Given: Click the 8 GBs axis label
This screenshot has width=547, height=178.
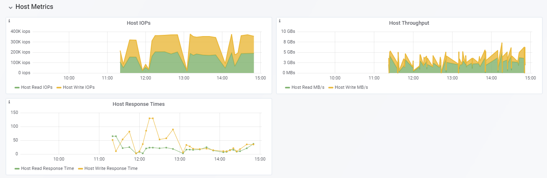Looking at the screenshot, I should click(x=290, y=42).
